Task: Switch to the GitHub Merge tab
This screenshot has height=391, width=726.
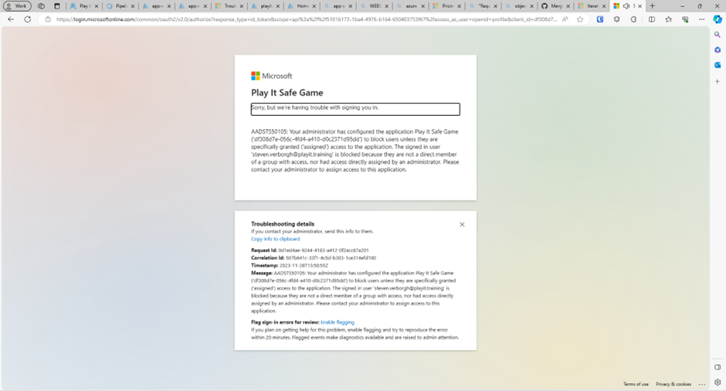Action: [551, 6]
